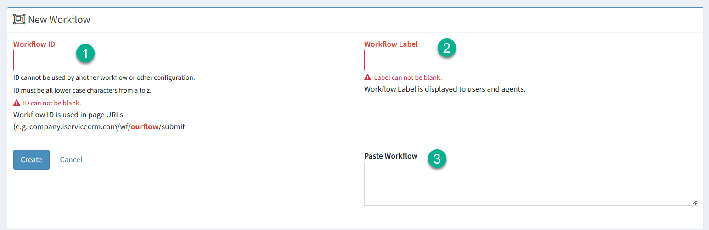This screenshot has height=230, width=709.
Task: Click inside the Paste Workflow text area
Action: [531, 184]
